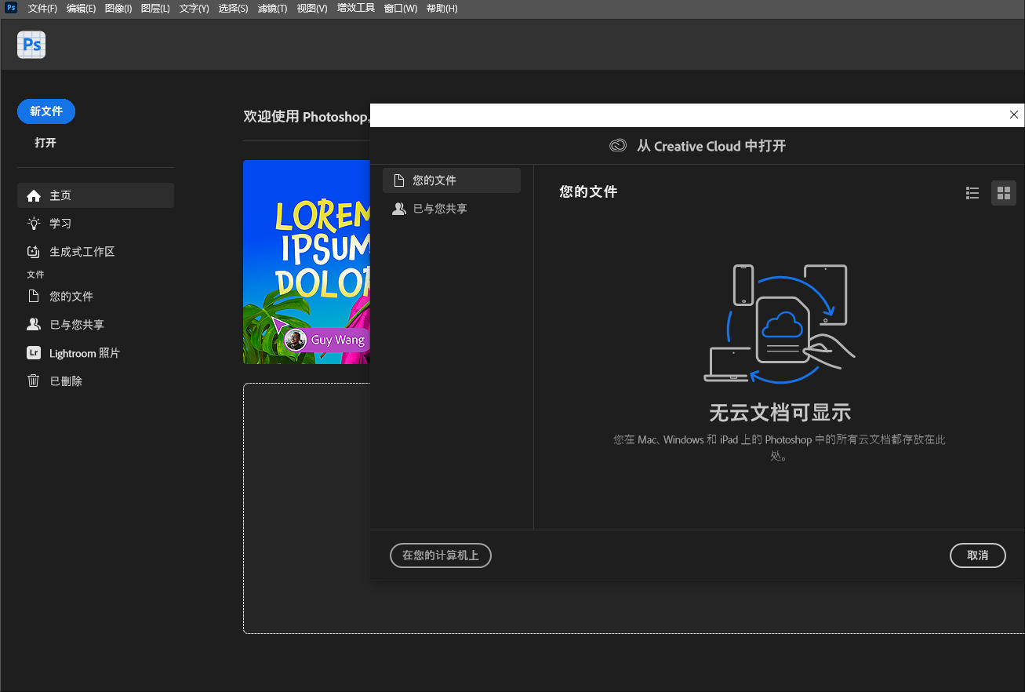The width and height of the screenshot is (1025, 692).
Task: Click 在您的计算机上 button
Action: [441, 555]
